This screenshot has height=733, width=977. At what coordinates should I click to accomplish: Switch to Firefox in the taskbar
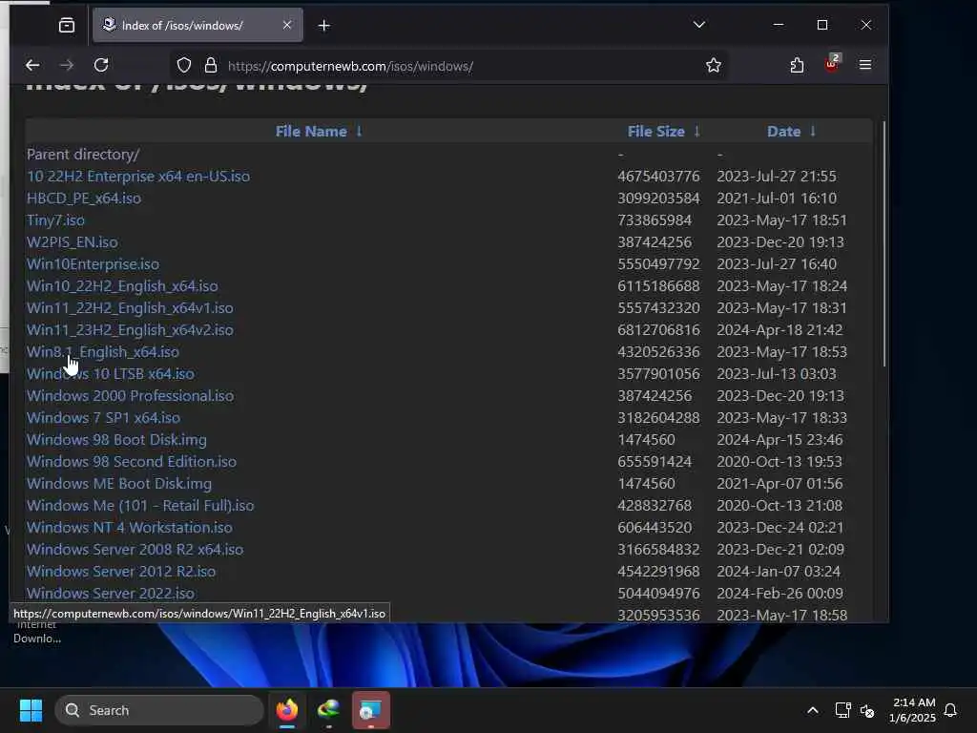point(287,710)
